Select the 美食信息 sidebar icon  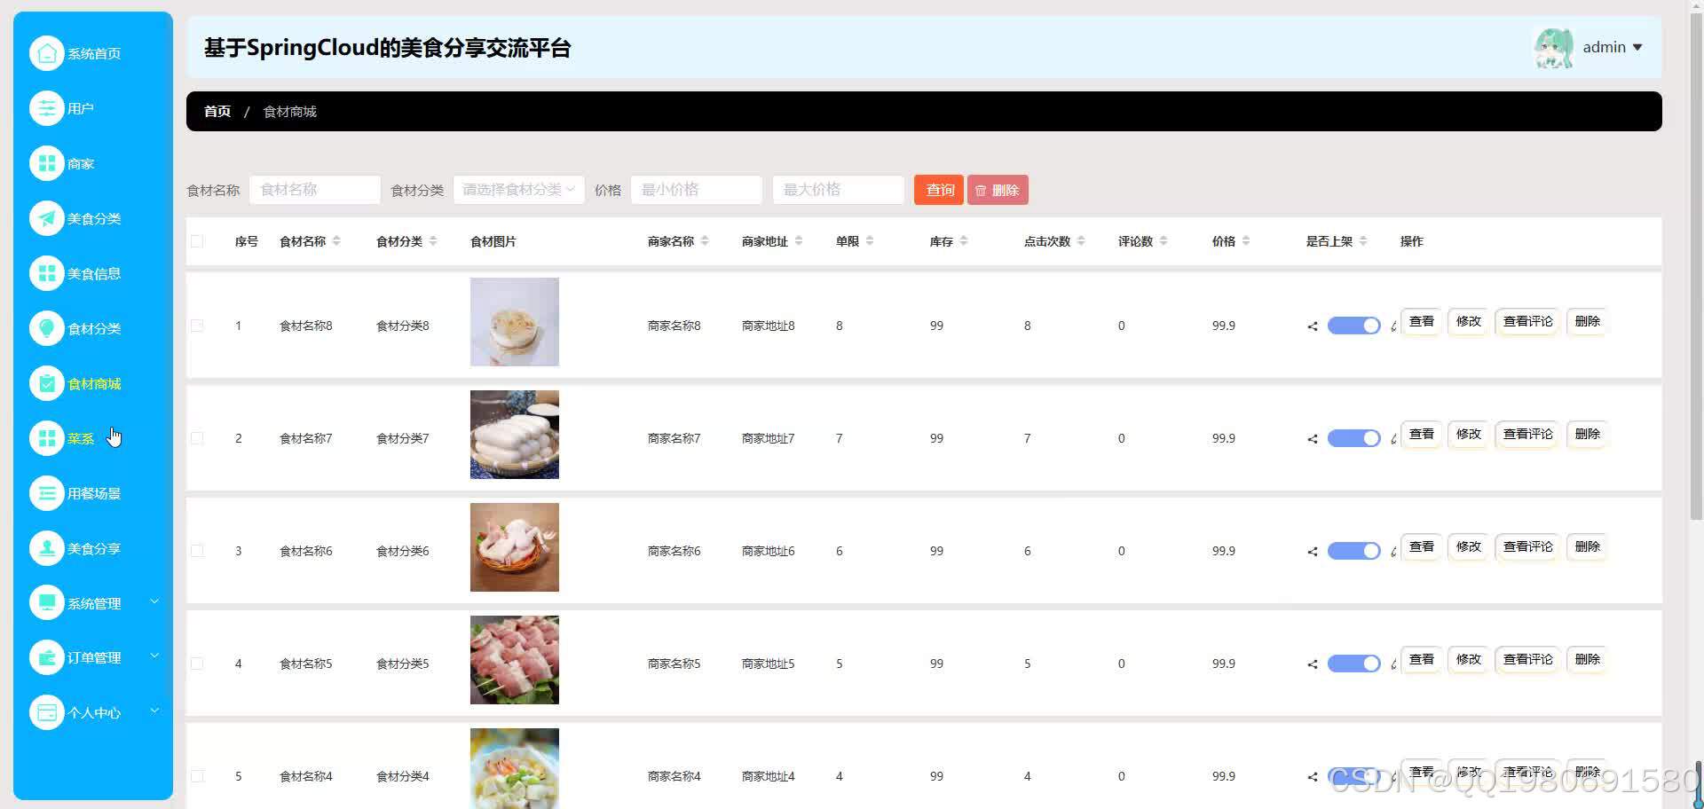(x=47, y=272)
